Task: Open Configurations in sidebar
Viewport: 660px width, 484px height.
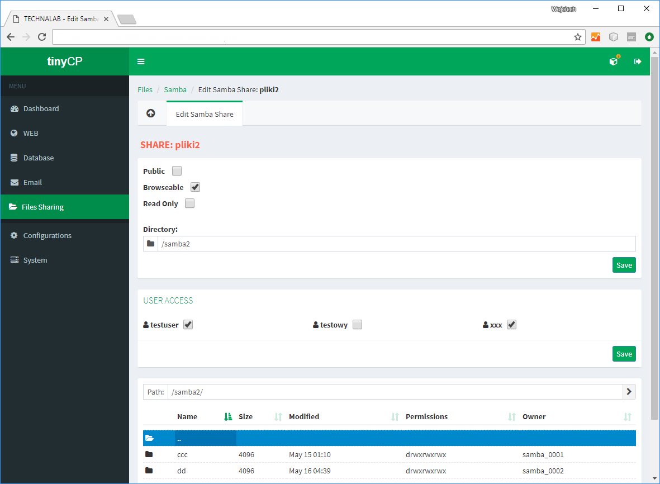Action: pyautogui.click(x=65, y=235)
